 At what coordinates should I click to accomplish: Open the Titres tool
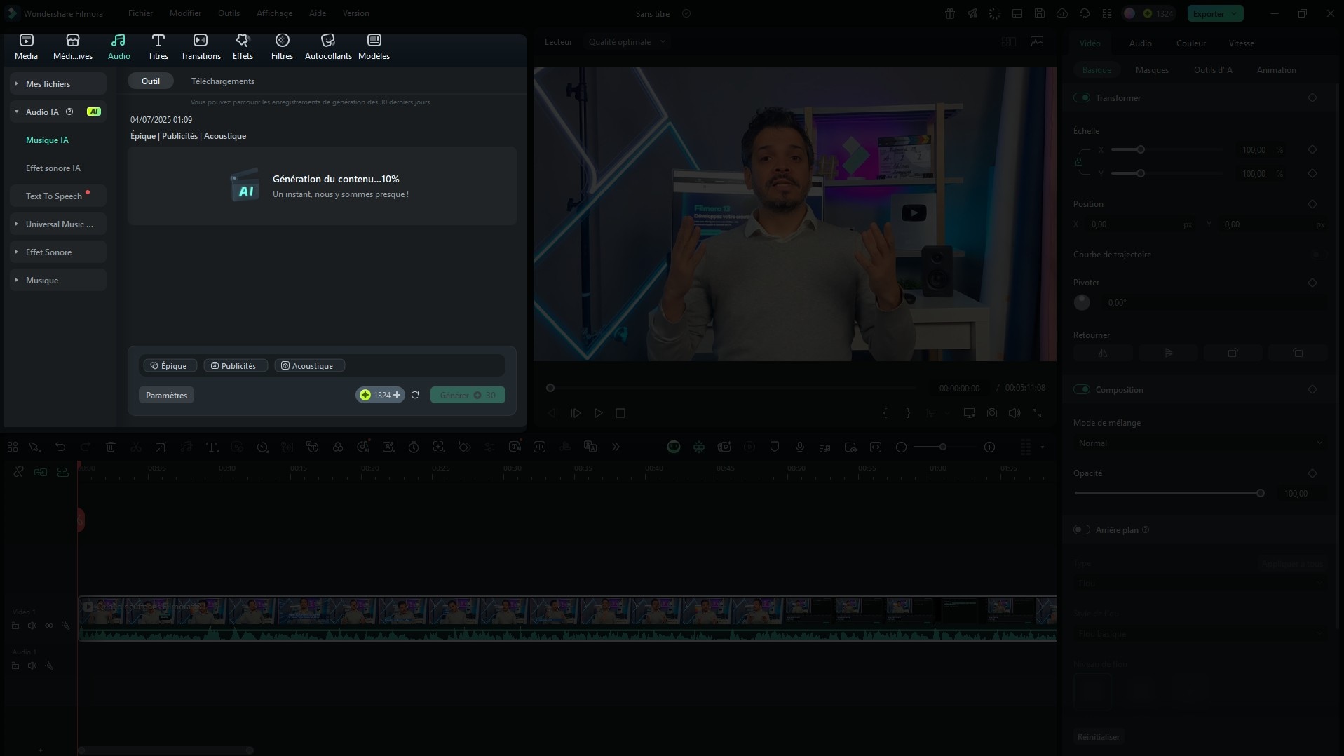[x=158, y=46]
